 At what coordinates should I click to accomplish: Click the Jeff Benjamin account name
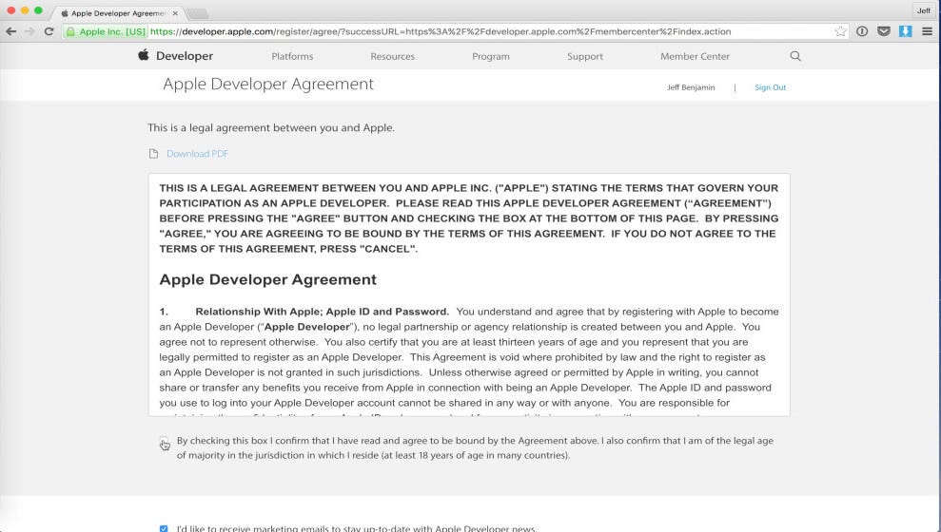pos(691,87)
